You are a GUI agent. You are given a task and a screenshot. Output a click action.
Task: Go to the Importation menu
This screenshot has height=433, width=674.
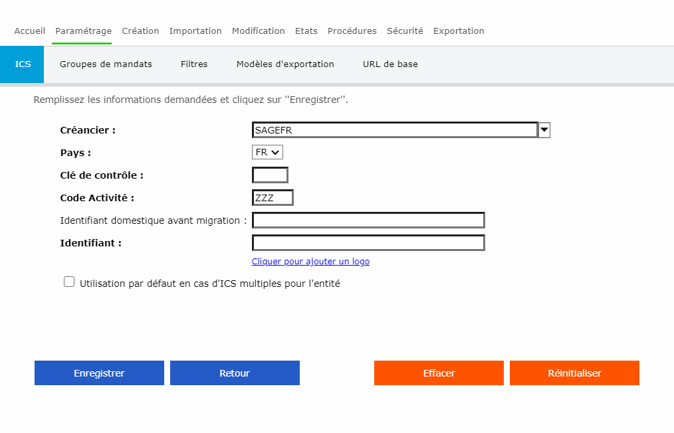(x=195, y=31)
